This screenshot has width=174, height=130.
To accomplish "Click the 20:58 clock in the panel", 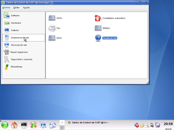I will 168,124.
